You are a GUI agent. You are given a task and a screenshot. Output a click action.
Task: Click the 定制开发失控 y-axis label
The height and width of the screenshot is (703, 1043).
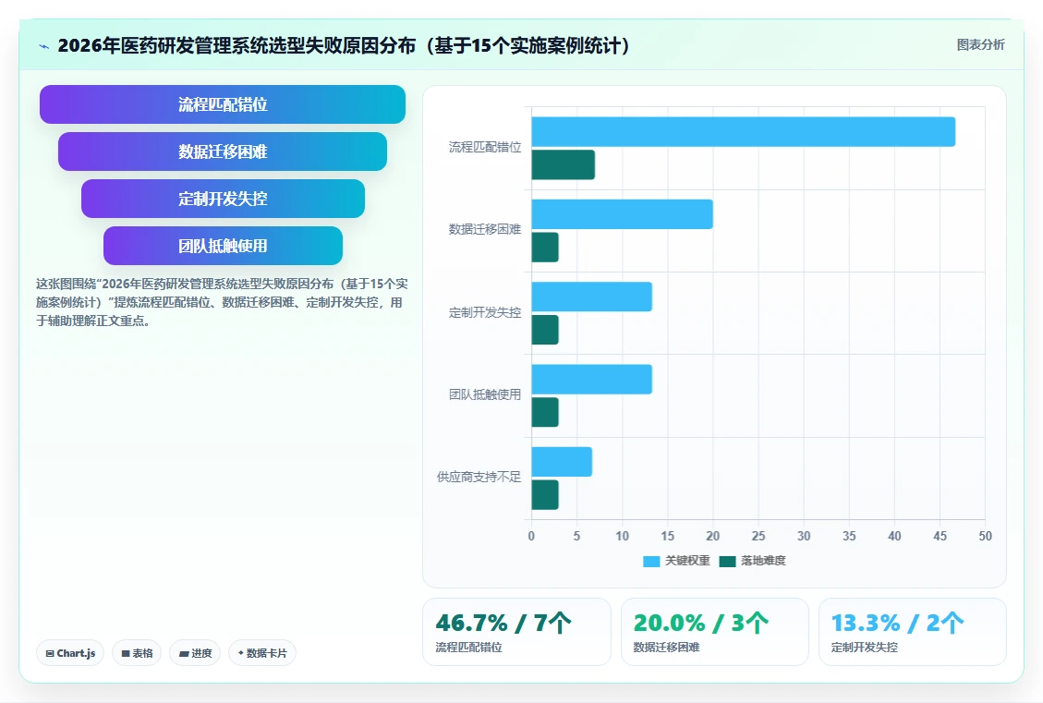[x=485, y=312]
